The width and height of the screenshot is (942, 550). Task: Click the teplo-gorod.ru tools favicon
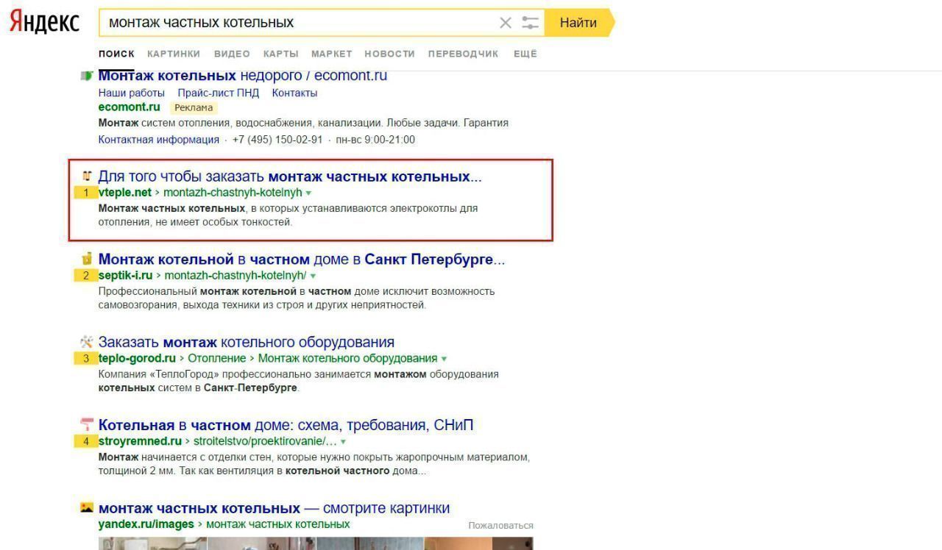point(87,342)
